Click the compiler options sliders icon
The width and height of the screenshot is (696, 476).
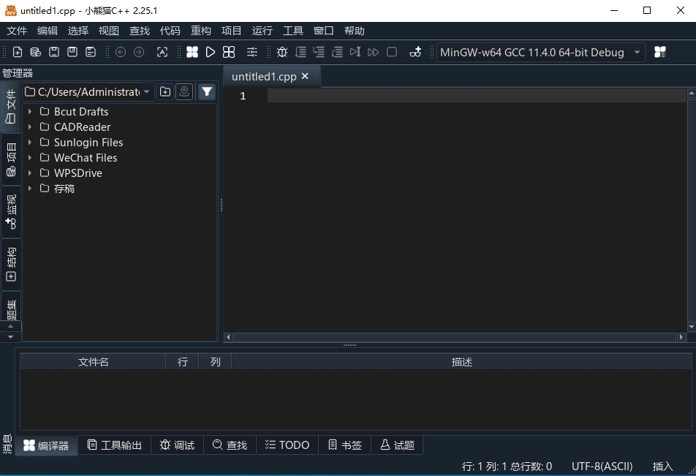click(x=252, y=52)
